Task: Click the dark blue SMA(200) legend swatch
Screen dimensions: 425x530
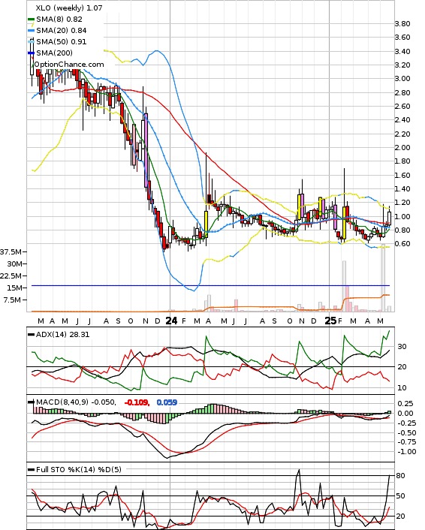Action: click(31, 53)
